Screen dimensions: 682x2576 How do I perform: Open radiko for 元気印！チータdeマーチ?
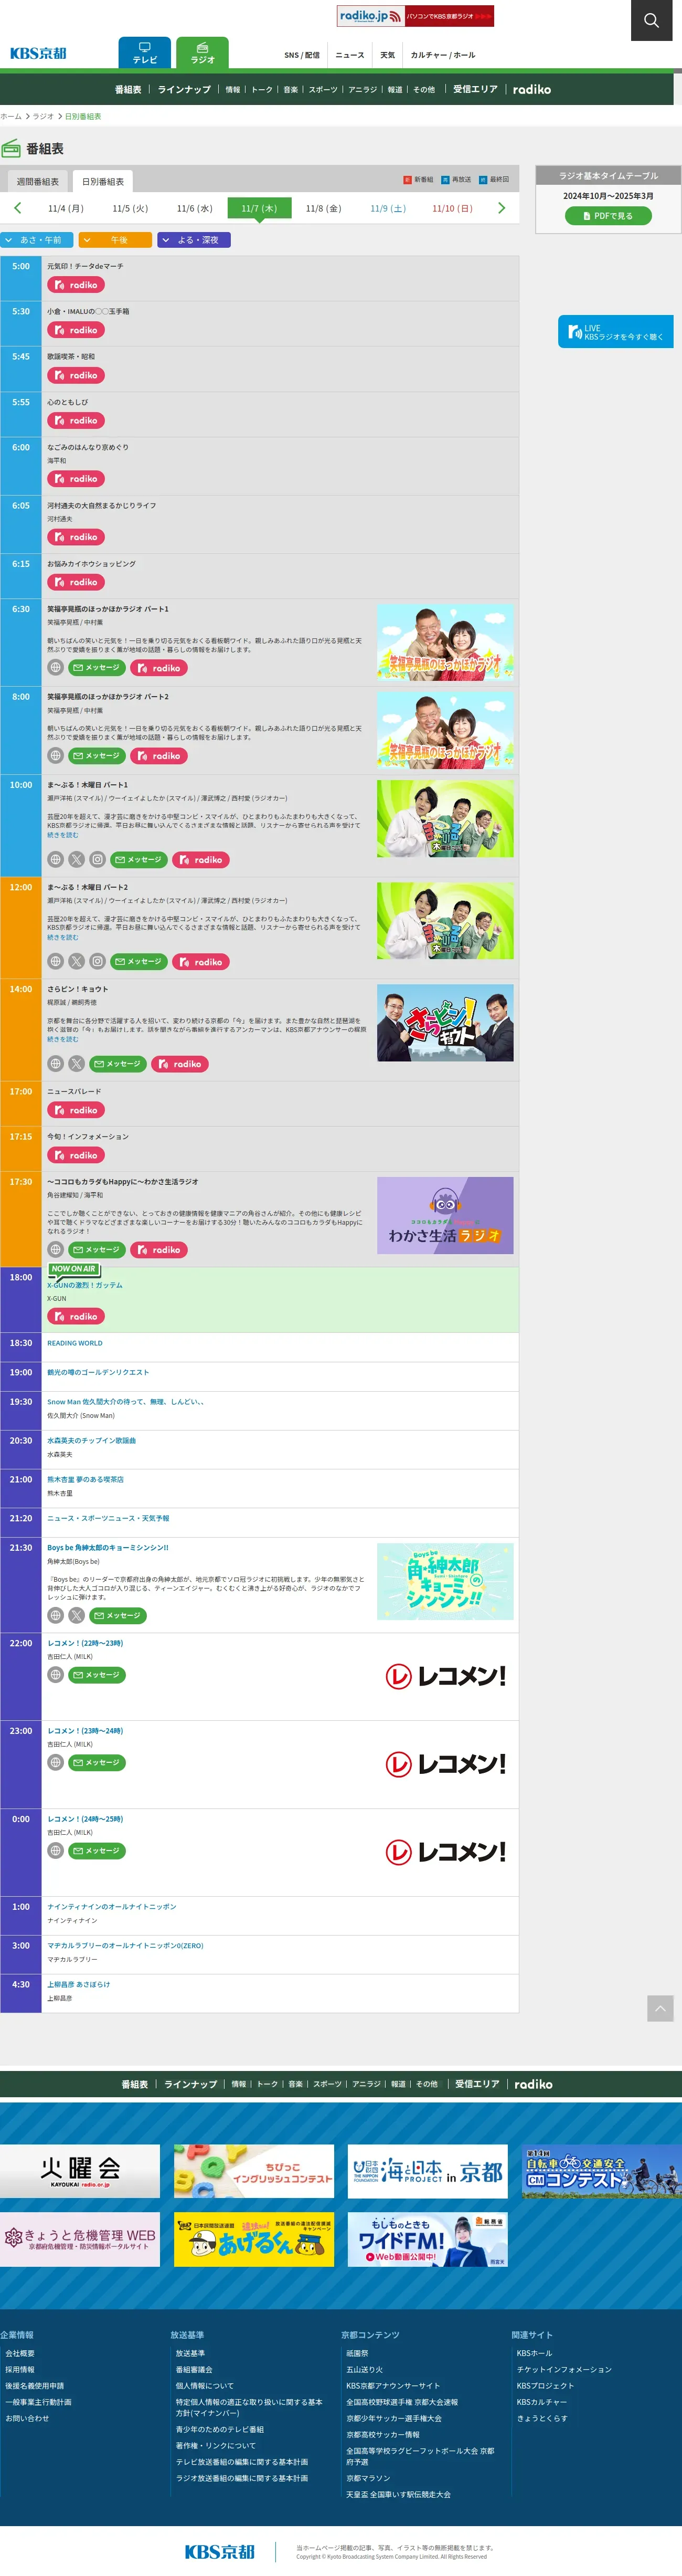tap(75, 285)
